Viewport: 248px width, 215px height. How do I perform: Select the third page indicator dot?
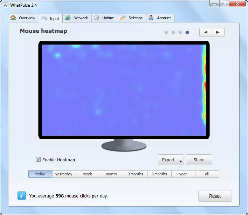(180, 33)
